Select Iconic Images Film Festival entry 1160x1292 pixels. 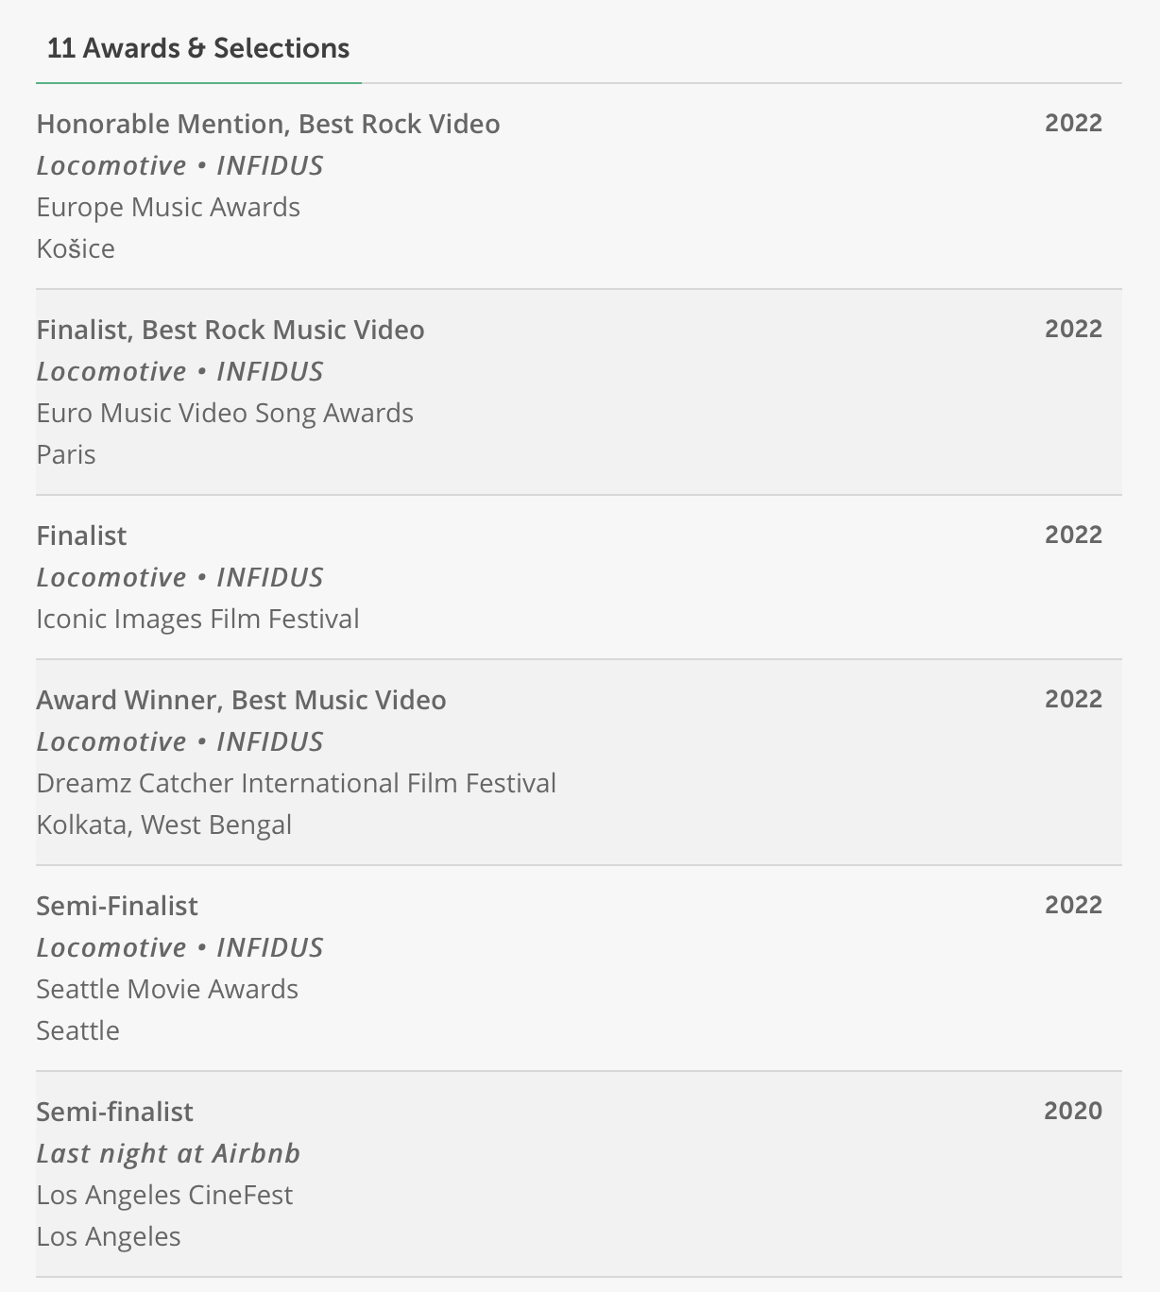point(197,619)
